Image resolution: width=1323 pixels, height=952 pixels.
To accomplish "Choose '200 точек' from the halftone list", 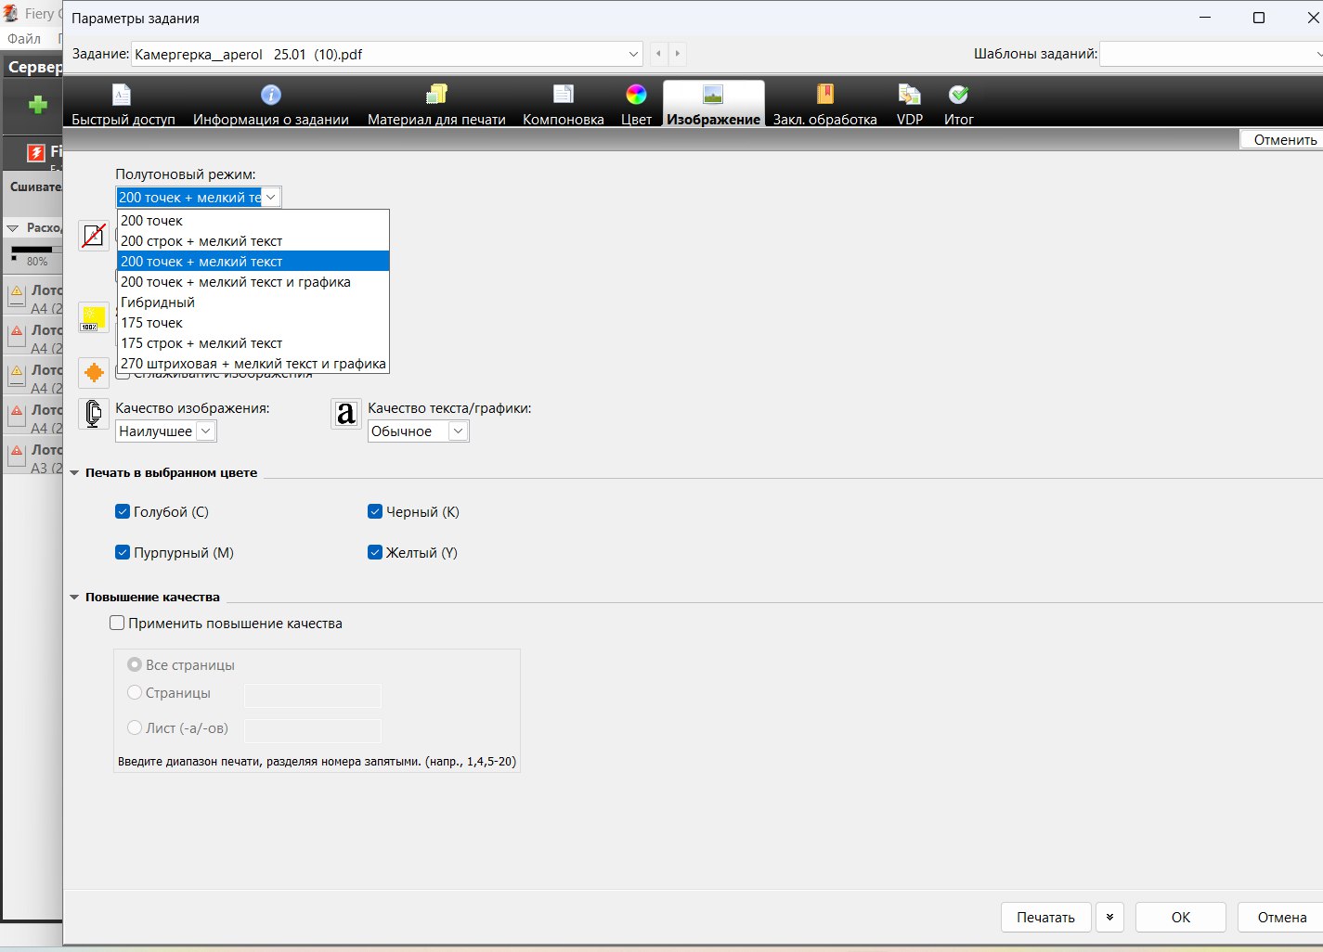I will coord(253,221).
